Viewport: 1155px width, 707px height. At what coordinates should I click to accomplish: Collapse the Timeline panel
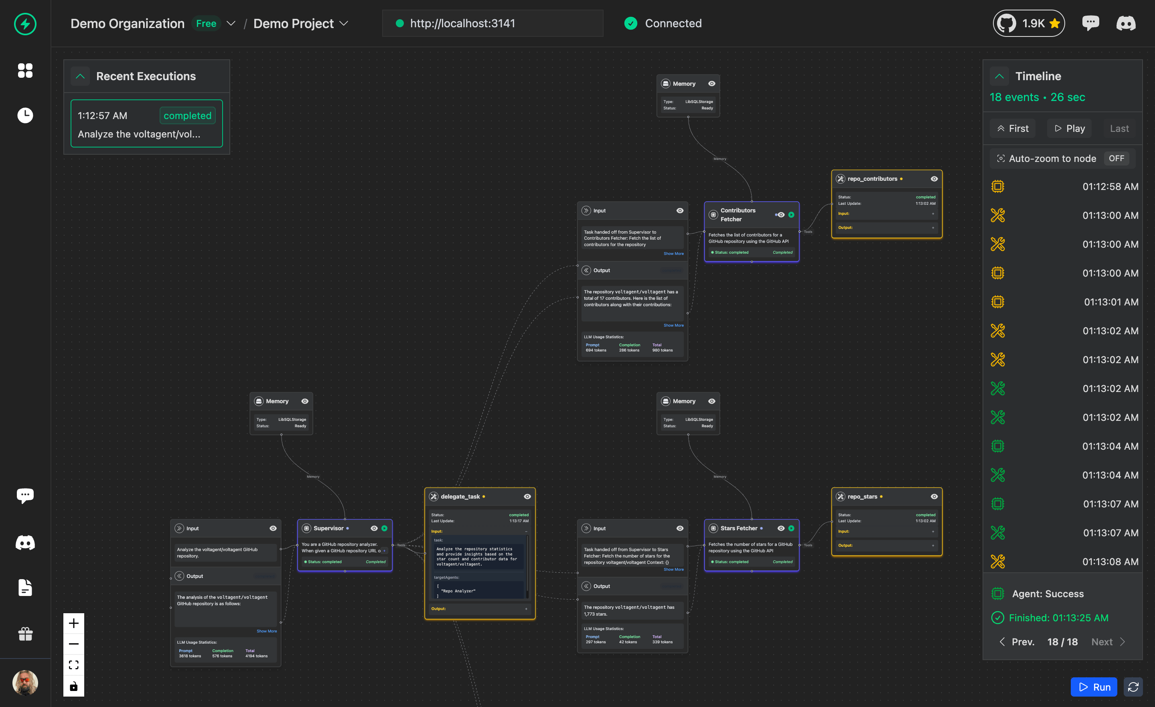pyautogui.click(x=999, y=77)
